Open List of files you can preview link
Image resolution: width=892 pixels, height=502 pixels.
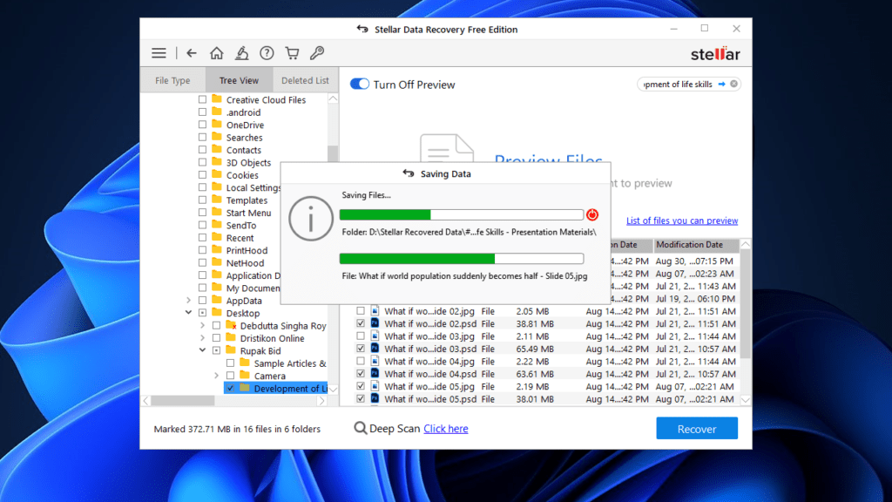pyautogui.click(x=682, y=220)
